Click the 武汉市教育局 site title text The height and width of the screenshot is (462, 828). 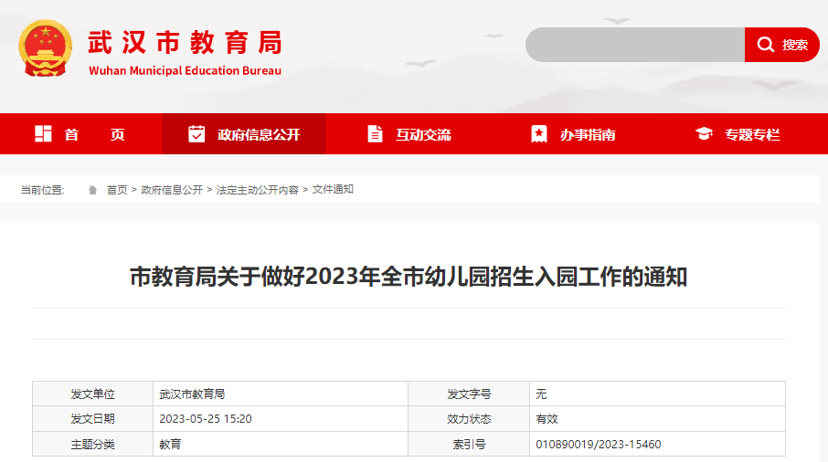185,43
